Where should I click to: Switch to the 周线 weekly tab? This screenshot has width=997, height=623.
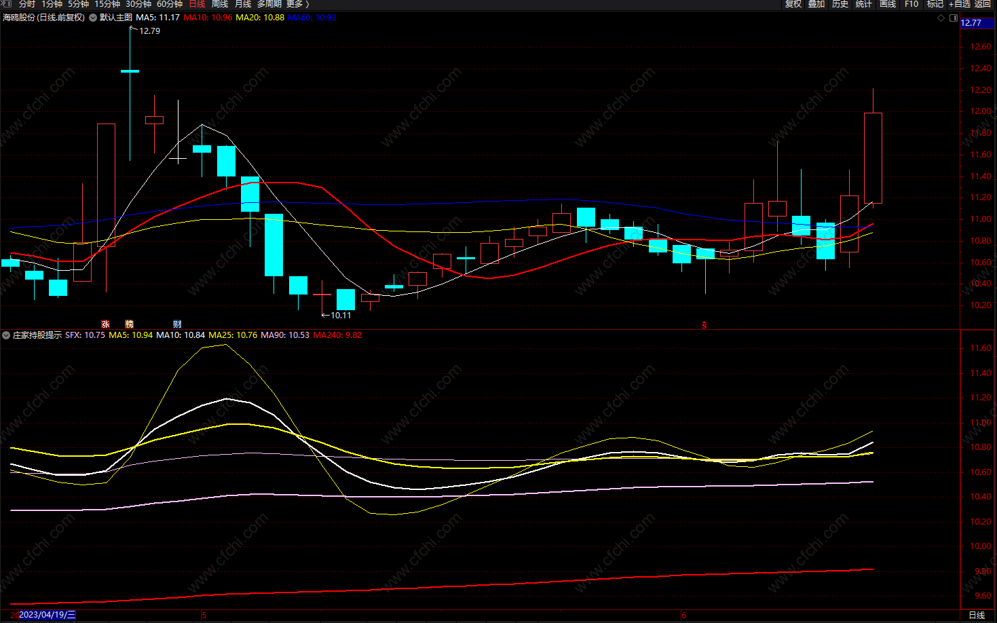tap(220, 3)
